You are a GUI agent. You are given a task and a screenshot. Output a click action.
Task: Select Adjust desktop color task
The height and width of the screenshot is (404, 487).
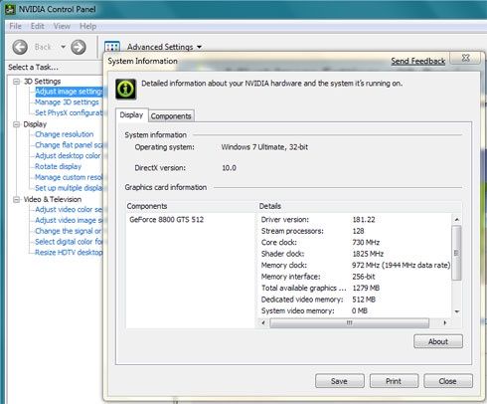click(x=68, y=155)
